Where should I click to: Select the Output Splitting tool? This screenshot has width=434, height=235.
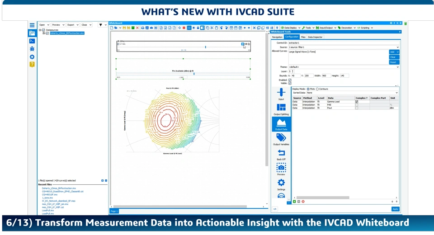click(x=281, y=109)
